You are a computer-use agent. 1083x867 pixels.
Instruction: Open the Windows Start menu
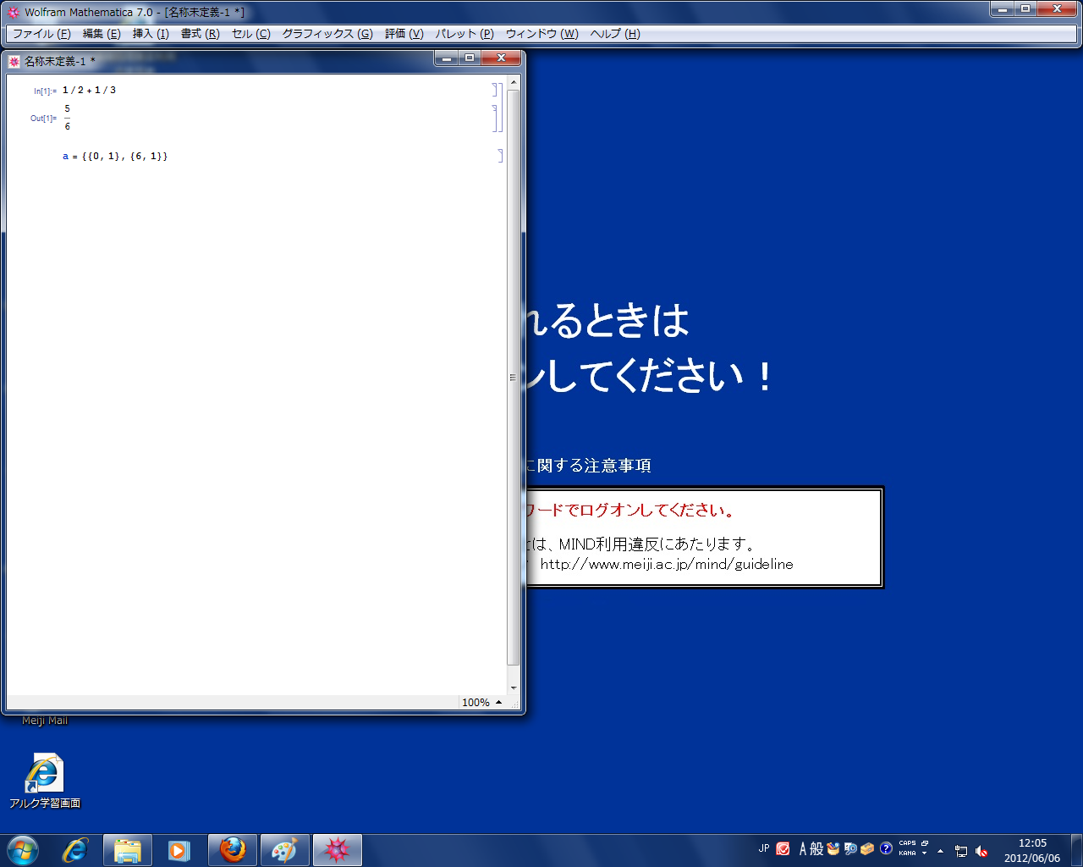(x=23, y=850)
